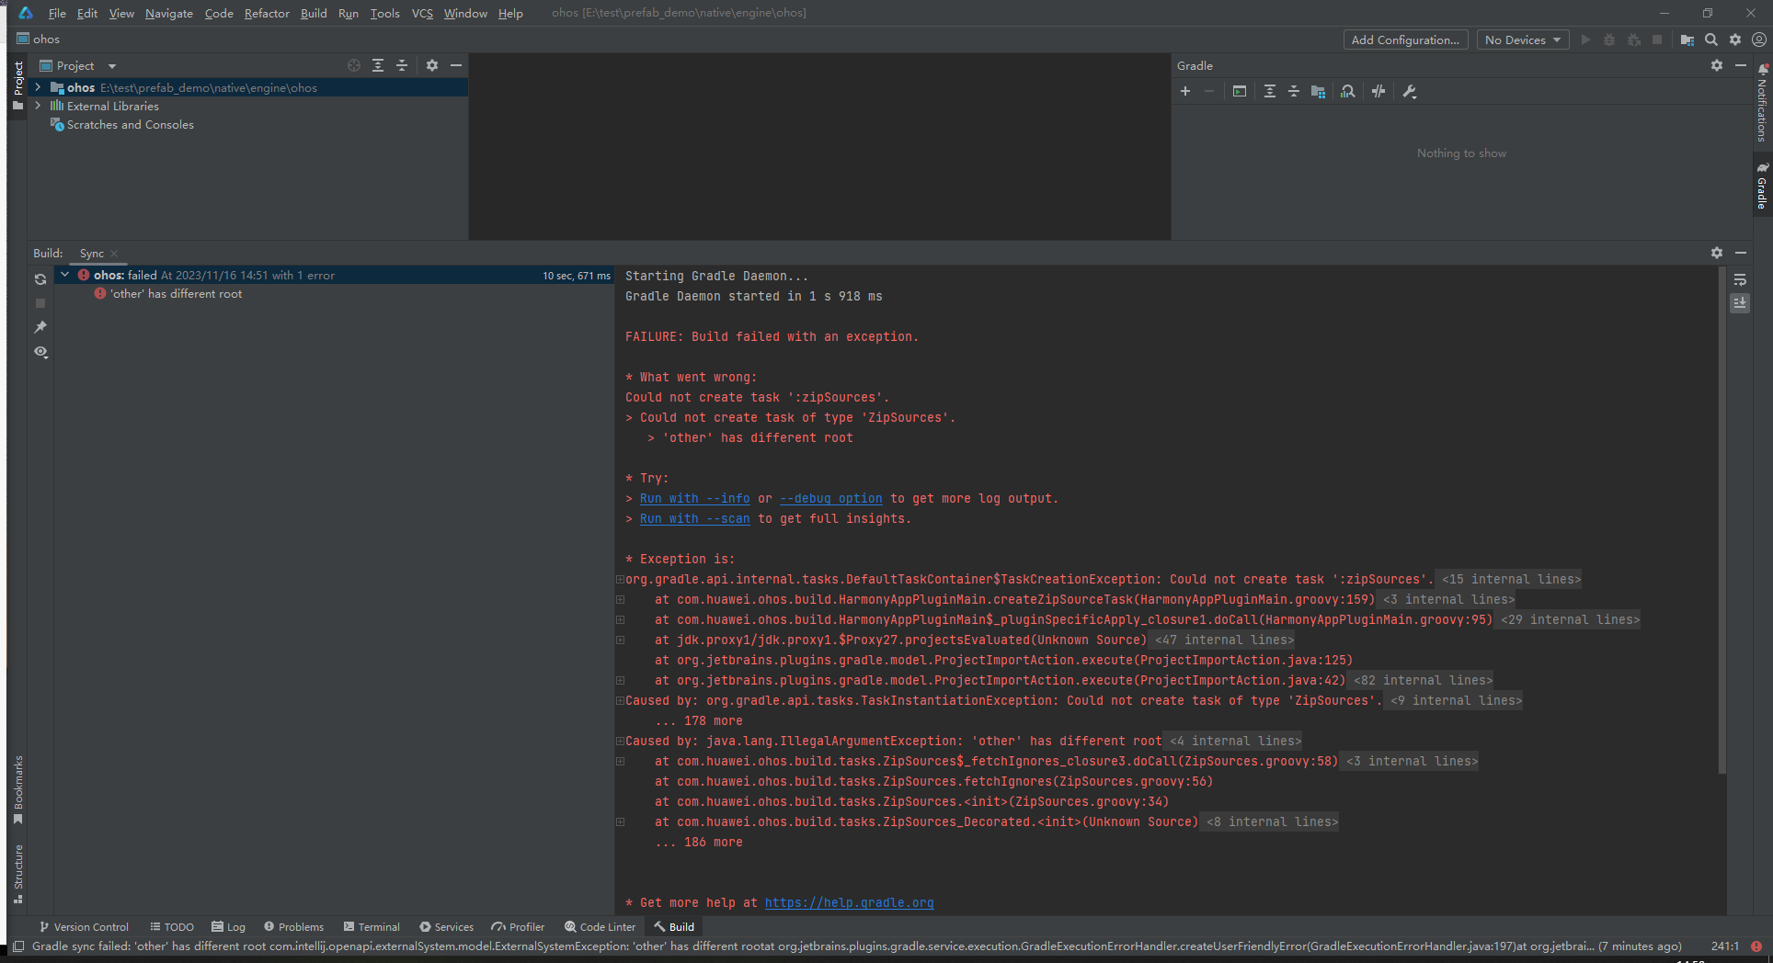Open the File menu
This screenshot has width=1773, height=963.
pyautogui.click(x=57, y=13)
